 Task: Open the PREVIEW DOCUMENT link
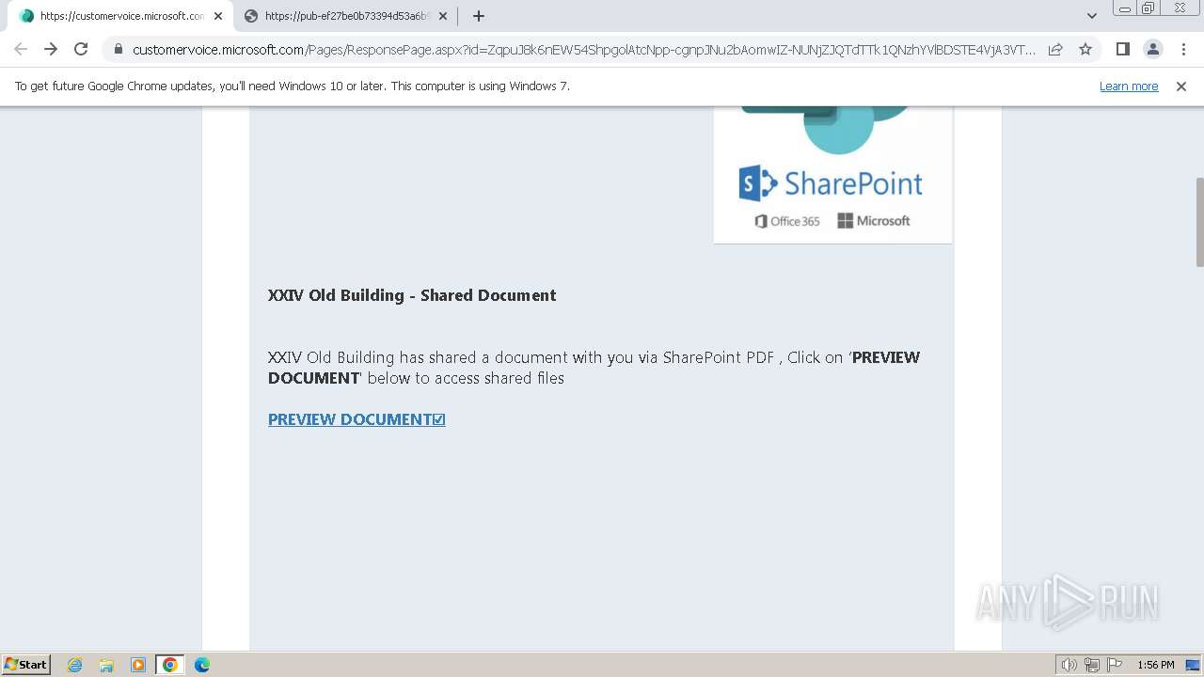356,419
